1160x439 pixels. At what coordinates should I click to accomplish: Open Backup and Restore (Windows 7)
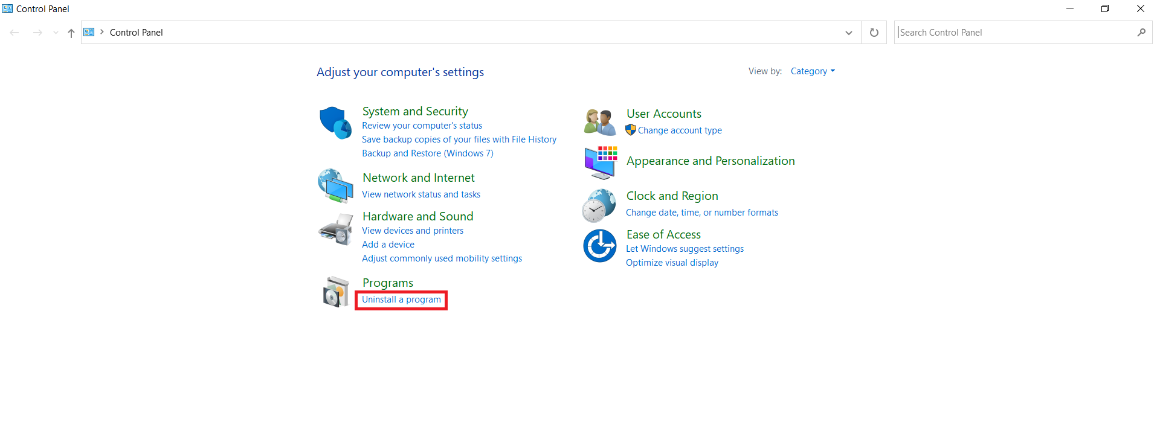click(428, 153)
